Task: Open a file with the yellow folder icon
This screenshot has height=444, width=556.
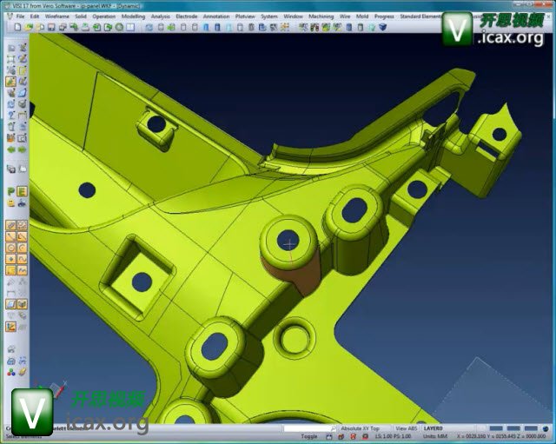Action: (29, 27)
